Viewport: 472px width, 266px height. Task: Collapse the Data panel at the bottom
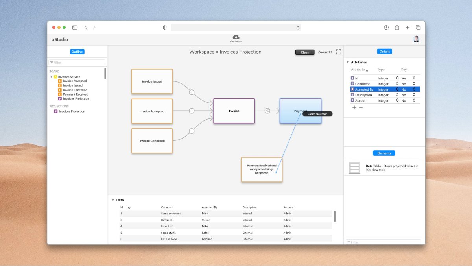coord(113,200)
